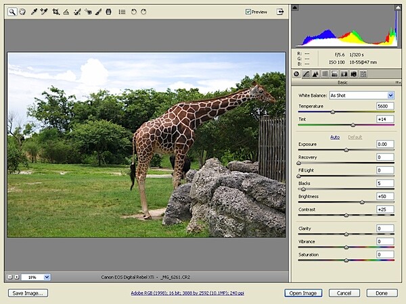Open the White Balance dropdown

click(362, 95)
